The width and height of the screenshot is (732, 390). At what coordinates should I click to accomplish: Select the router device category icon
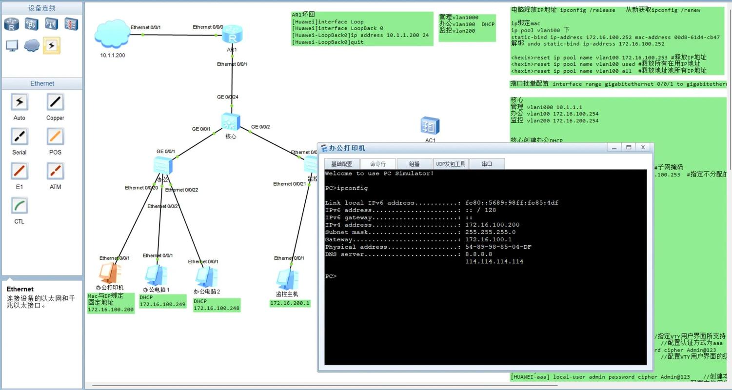12,23
